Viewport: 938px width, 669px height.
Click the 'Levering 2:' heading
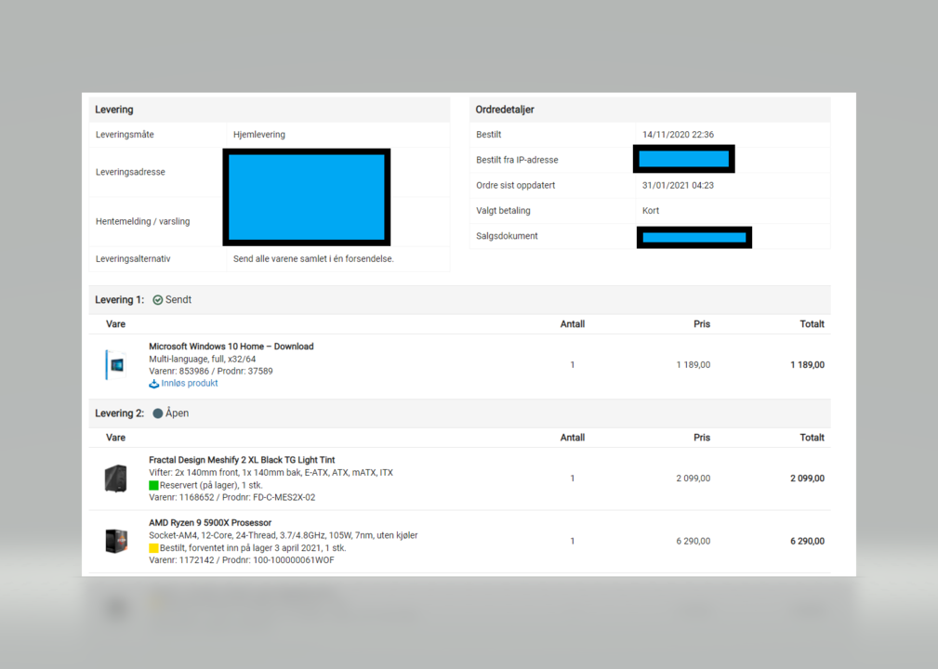pyautogui.click(x=120, y=413)
